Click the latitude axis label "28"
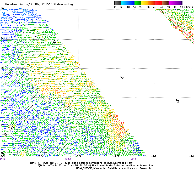 2,38
